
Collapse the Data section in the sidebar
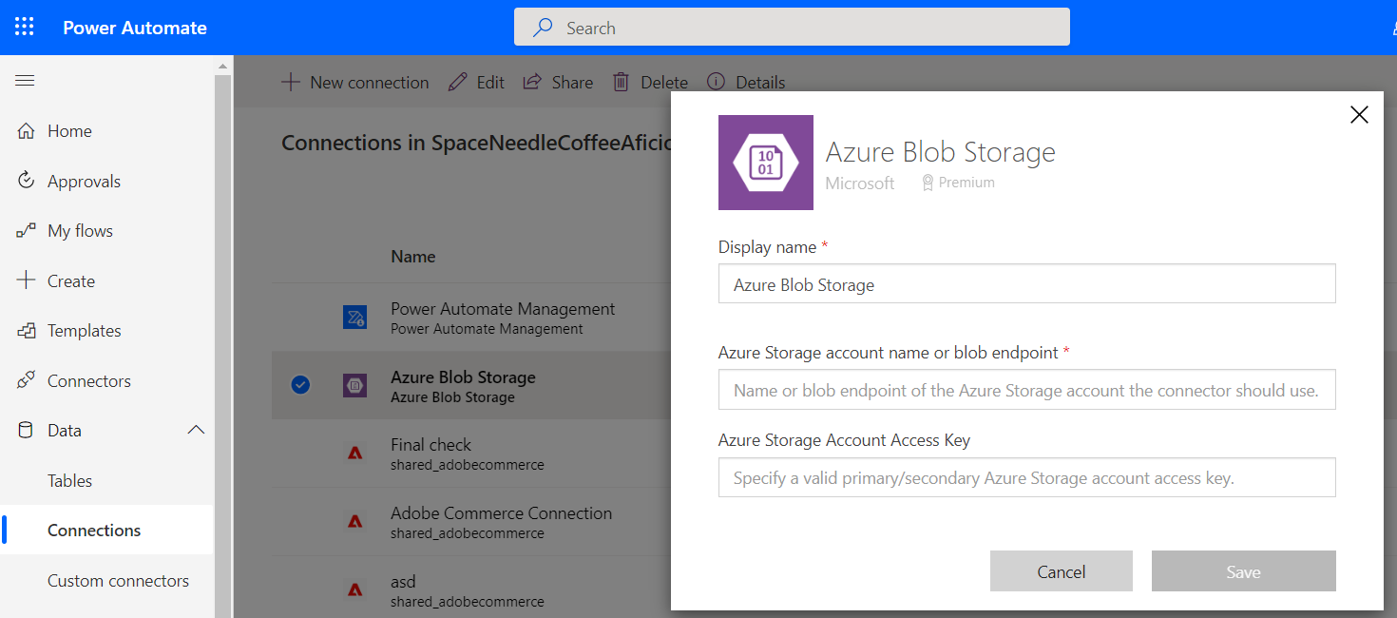tap(196, 430)
